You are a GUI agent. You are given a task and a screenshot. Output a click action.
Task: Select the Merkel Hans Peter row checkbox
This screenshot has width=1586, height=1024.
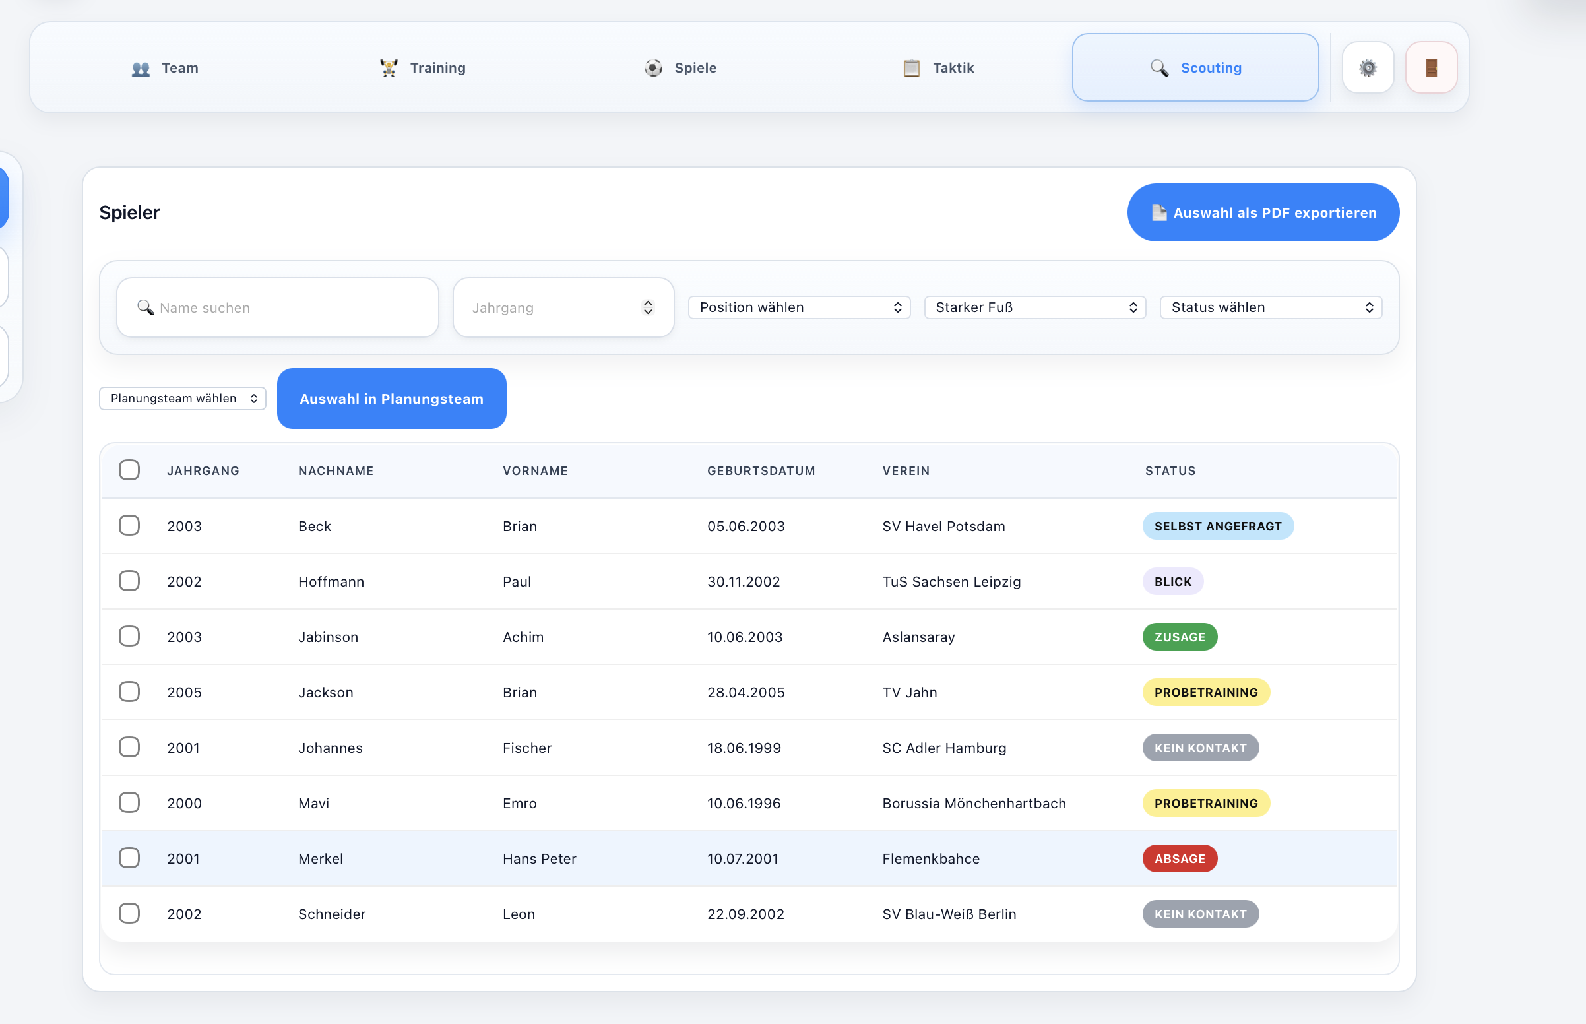tap(129, 858)
